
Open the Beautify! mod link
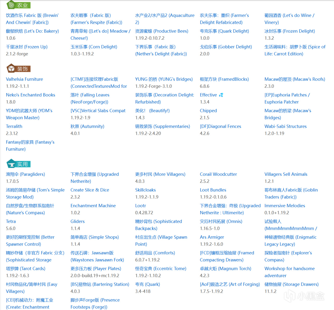click(x=152, y=110)
